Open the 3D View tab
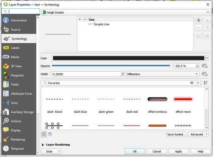Image resolution: width=213 pixels, height=157 pixels. click(19, 66)
